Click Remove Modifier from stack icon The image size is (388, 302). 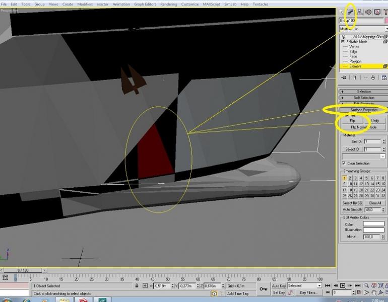pyautogui.click(x=373, y=78)
